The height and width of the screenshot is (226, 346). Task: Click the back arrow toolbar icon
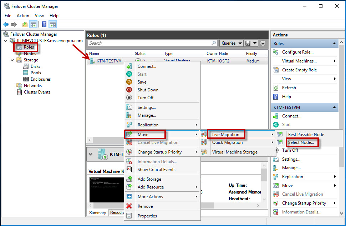coord(6,24)
